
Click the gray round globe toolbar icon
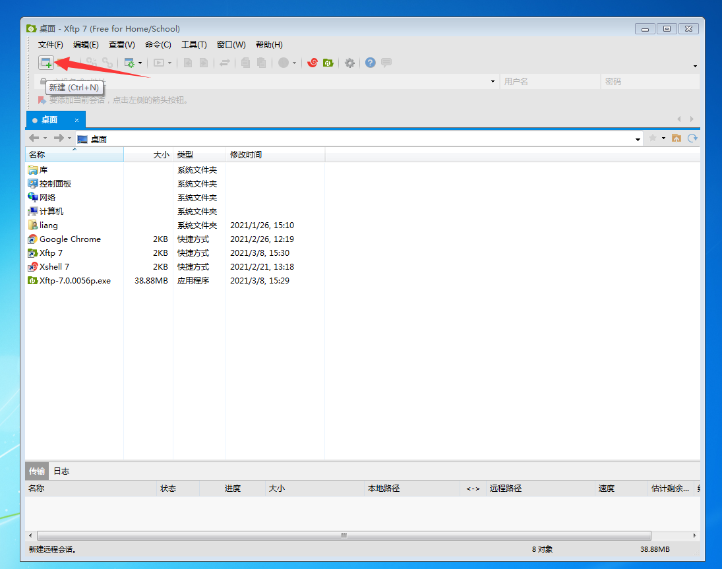pyautogui.click(x=284, y=63)
